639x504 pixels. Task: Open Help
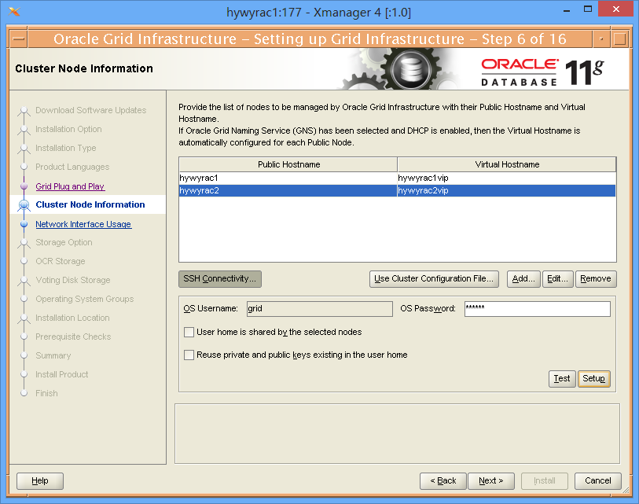point(40,481)
